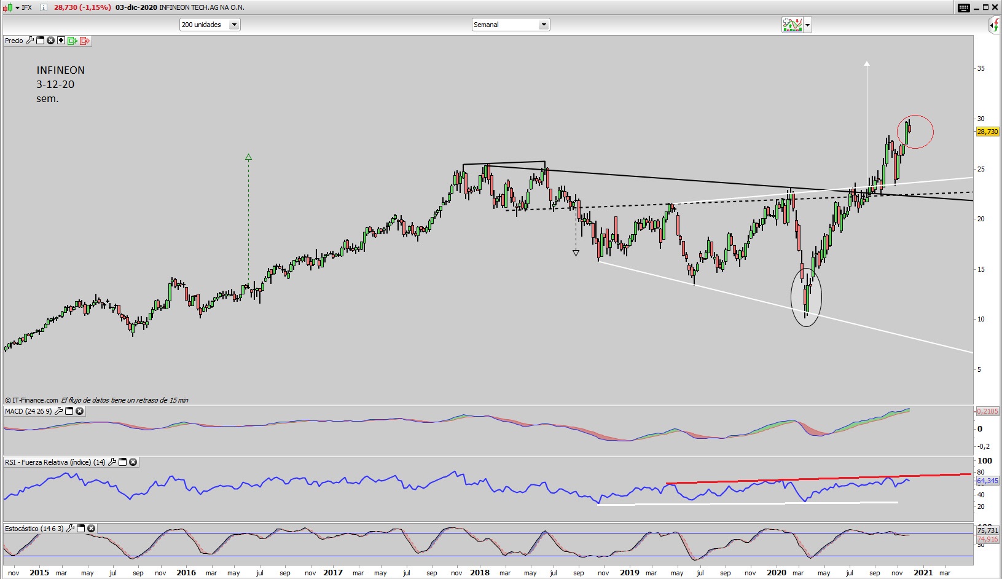This screenshot has height=579, width=1002.
Task: Maximize the Estocástico panel
Action: (81, 529)
